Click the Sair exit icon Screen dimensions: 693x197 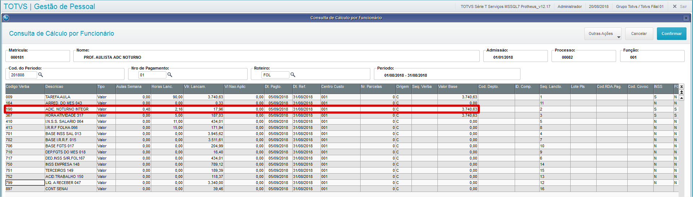point(675,6)
